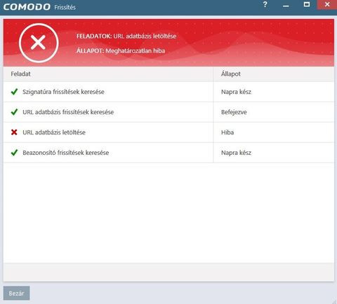The image size is (337, 304).
Task: Select the URL adatbázis frissítések keresése text
Action: (x=68, y=112)
